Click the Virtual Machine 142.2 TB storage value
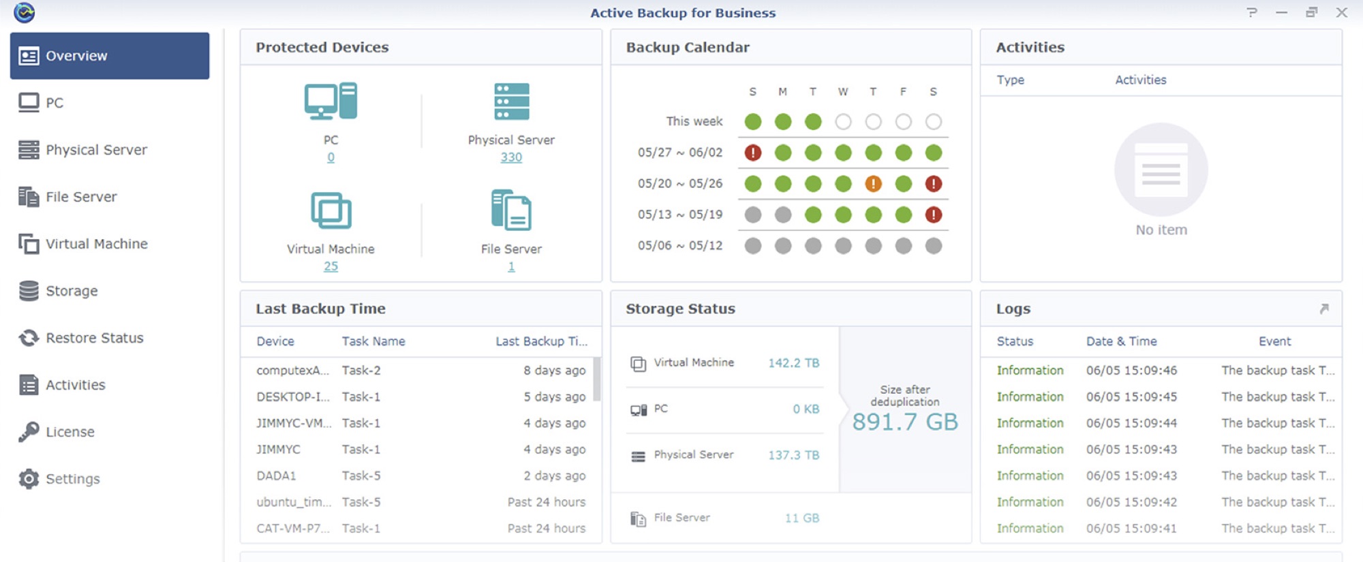This screenshot has height=562, width=1363. (793, 363)
